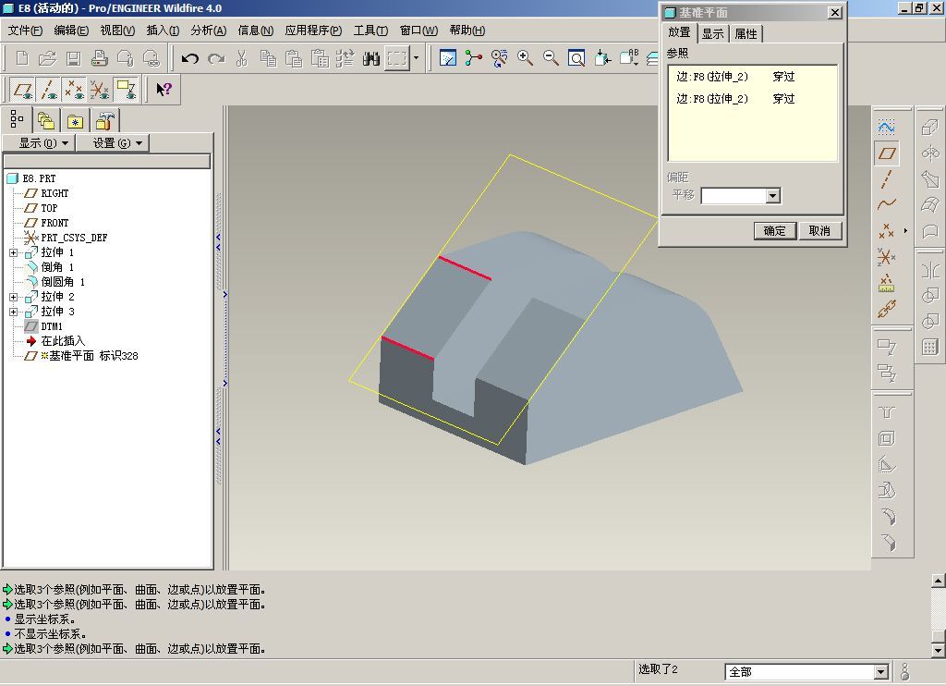Click the Undo arrow icon
Image resolution: width=946 pixels, height=686 pixels.
tap(190, 58)
